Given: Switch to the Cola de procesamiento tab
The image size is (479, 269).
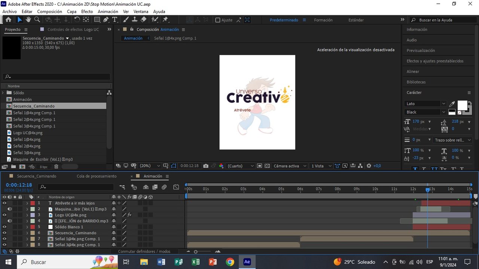Looking at the screenshot, I should pos(97,176).
